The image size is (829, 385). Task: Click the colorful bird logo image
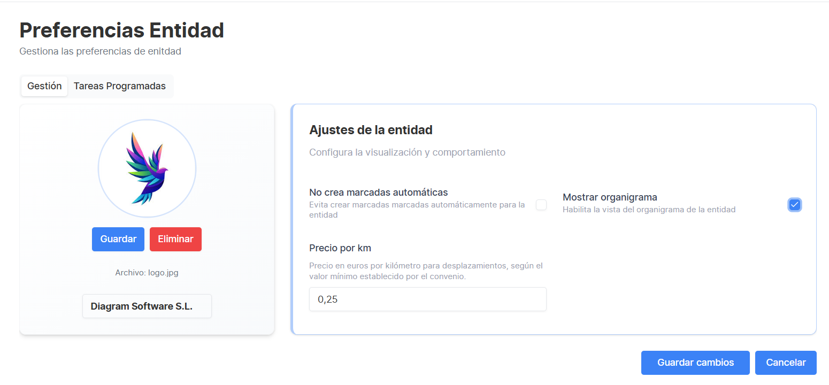(x=147, y=168)
